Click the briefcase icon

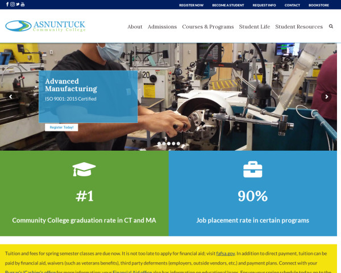[253, 169]
